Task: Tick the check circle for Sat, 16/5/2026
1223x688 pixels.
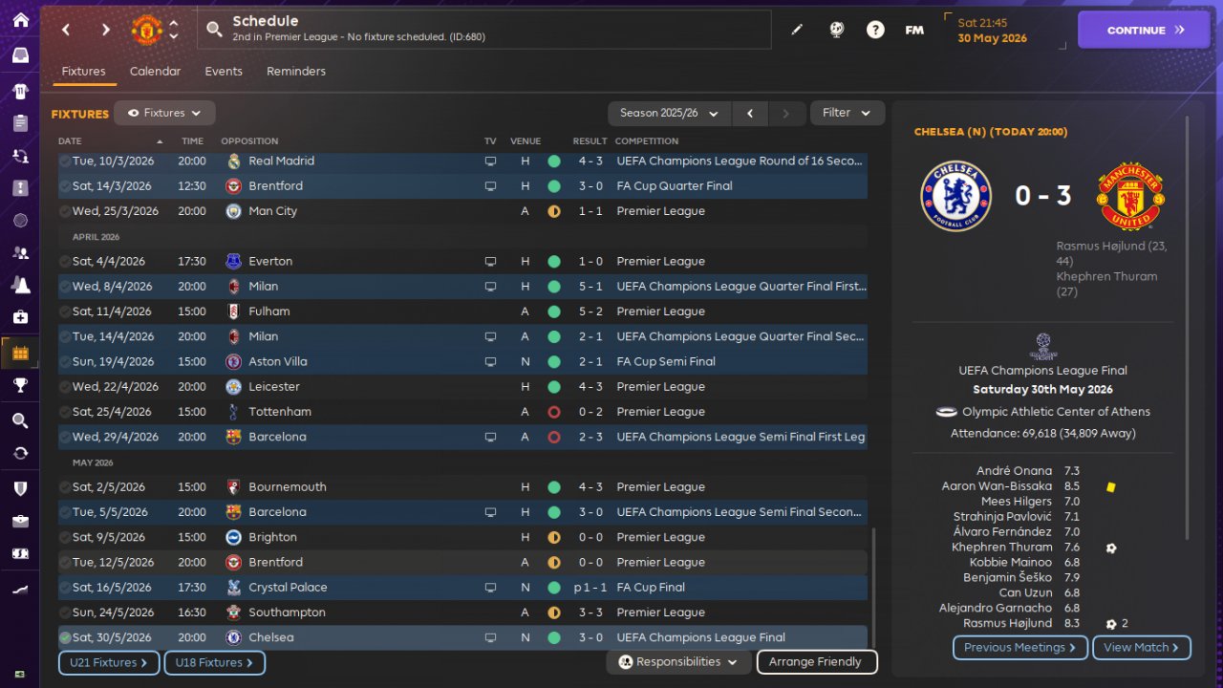Action: pos(65,588)
